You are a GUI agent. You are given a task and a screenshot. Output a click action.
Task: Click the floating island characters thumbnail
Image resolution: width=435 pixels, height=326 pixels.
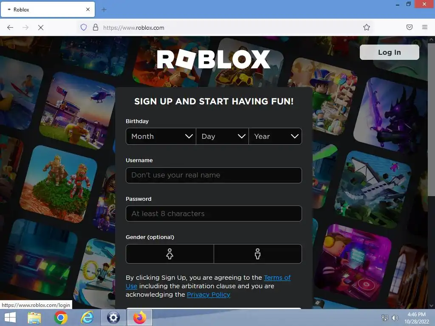(59, 184)
